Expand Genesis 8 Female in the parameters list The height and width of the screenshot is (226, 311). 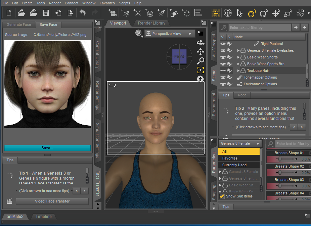tap(220, 172)
